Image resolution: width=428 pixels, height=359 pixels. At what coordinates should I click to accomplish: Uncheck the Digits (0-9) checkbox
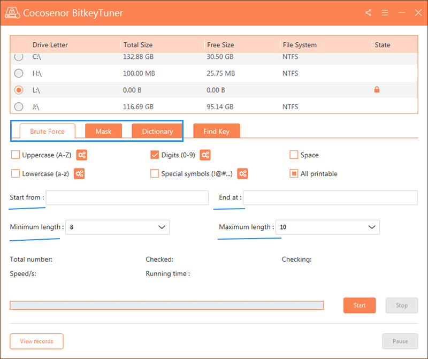155,155
